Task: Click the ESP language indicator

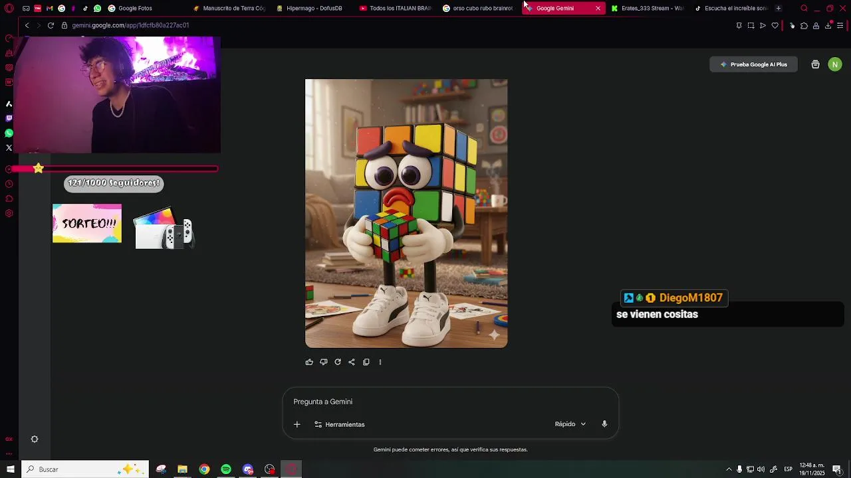Action: (x=788, y=469)
